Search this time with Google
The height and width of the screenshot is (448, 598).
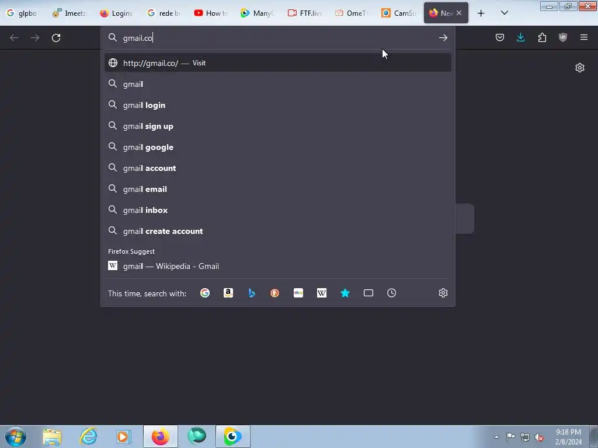[x=205, y=293]
